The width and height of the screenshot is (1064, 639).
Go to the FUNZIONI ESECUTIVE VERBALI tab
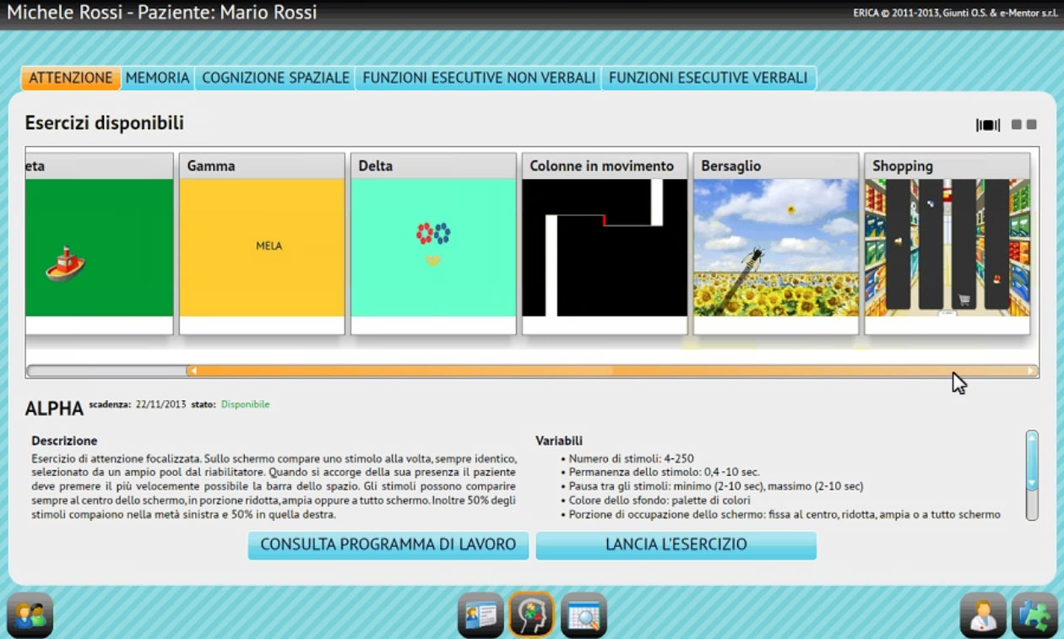[x=708, y=78]
